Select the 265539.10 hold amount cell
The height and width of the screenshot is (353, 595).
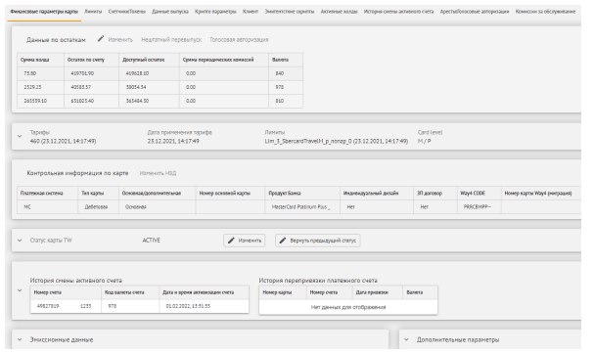click(40, 101)
